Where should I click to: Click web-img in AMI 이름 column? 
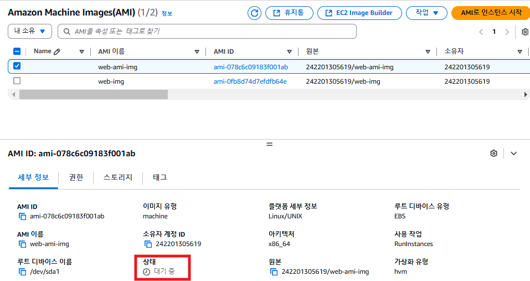[111, 81]
